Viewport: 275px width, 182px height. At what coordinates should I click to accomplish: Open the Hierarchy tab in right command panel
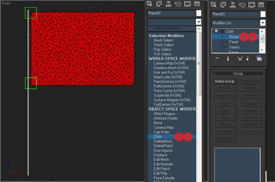click(233, 5)
